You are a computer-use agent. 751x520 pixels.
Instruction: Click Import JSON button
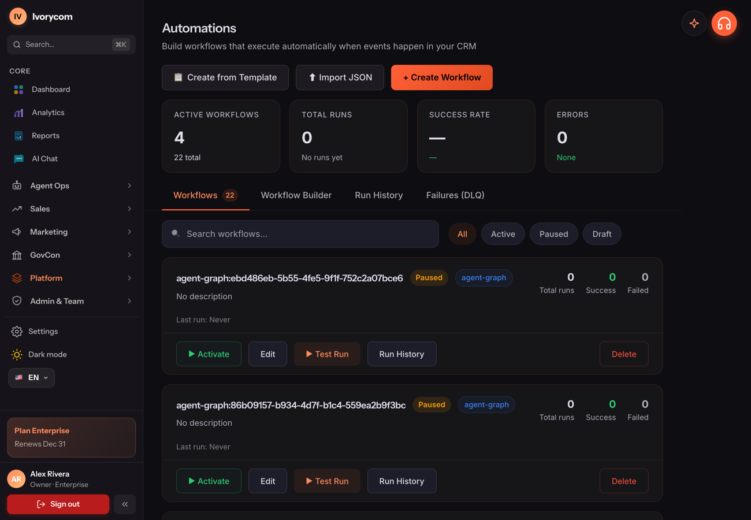pos(340,77)
